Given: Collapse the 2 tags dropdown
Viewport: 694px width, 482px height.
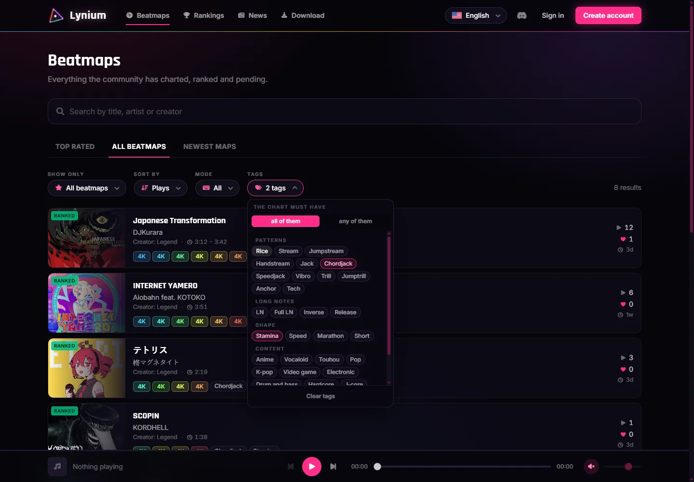Looking at the screenshot, I should point(275,188).
